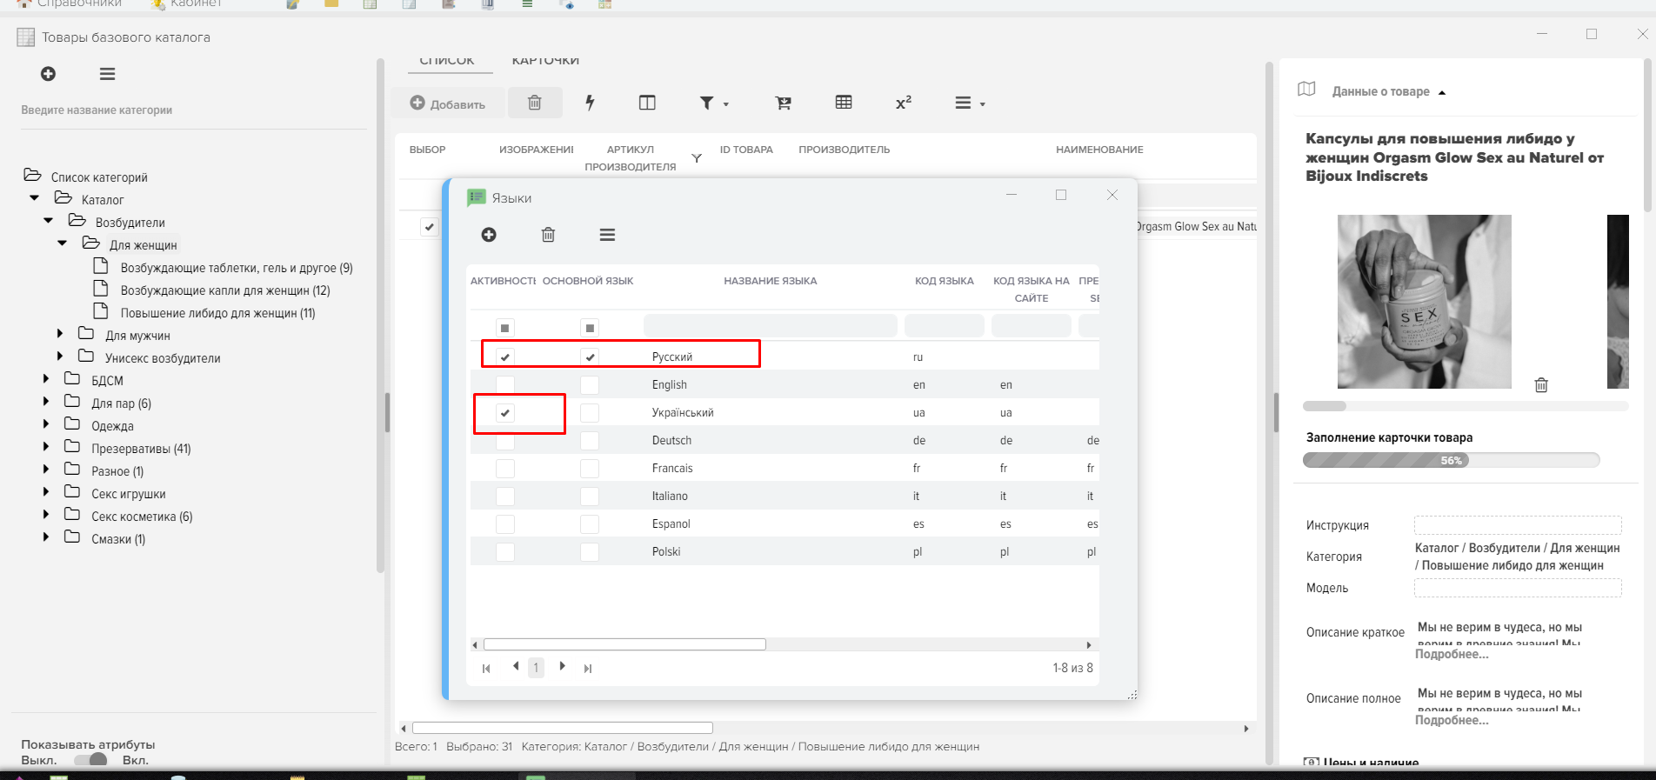Expand the БДСМ category
This screenshot has width=1656, height=780.
coord(45,379)
